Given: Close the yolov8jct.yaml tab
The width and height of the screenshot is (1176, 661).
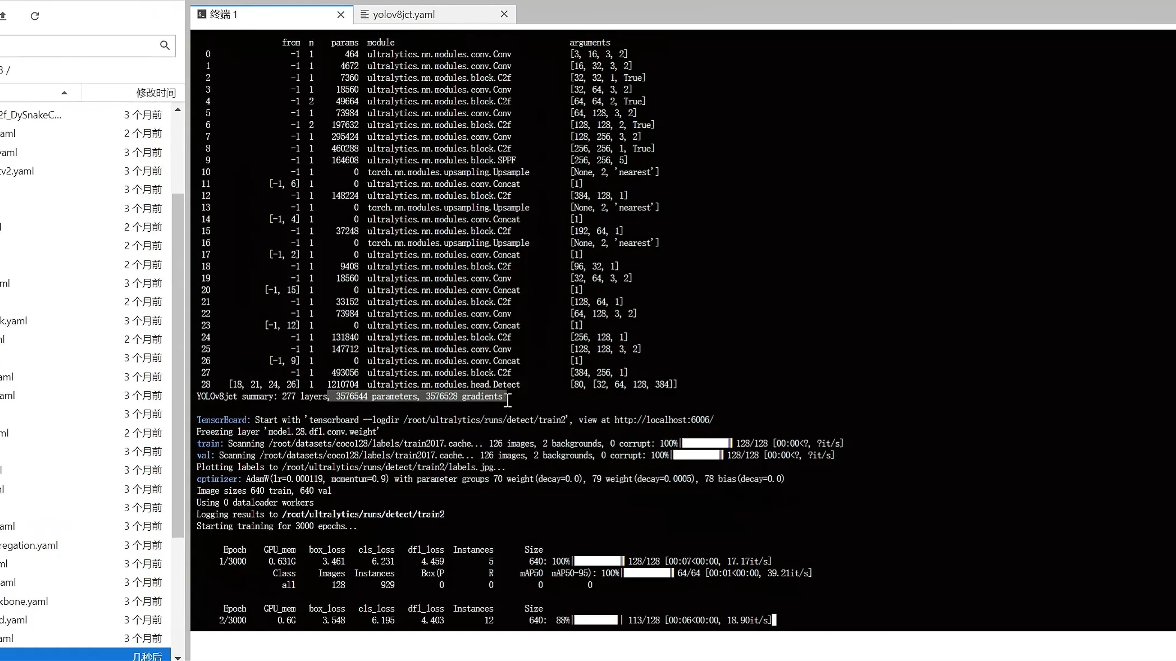Looking at the screenshot, I should [504, 14].
